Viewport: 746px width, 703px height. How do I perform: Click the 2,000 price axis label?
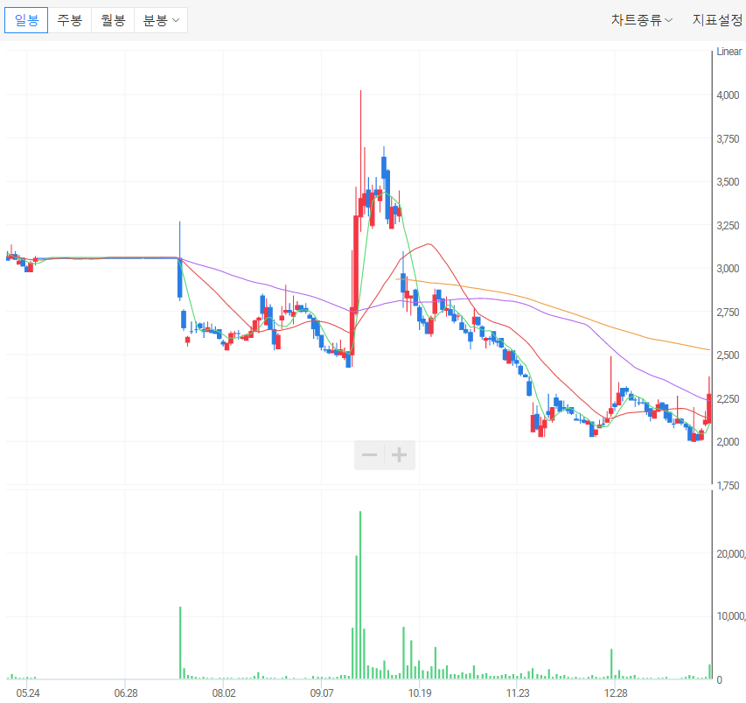click(728, 442)
